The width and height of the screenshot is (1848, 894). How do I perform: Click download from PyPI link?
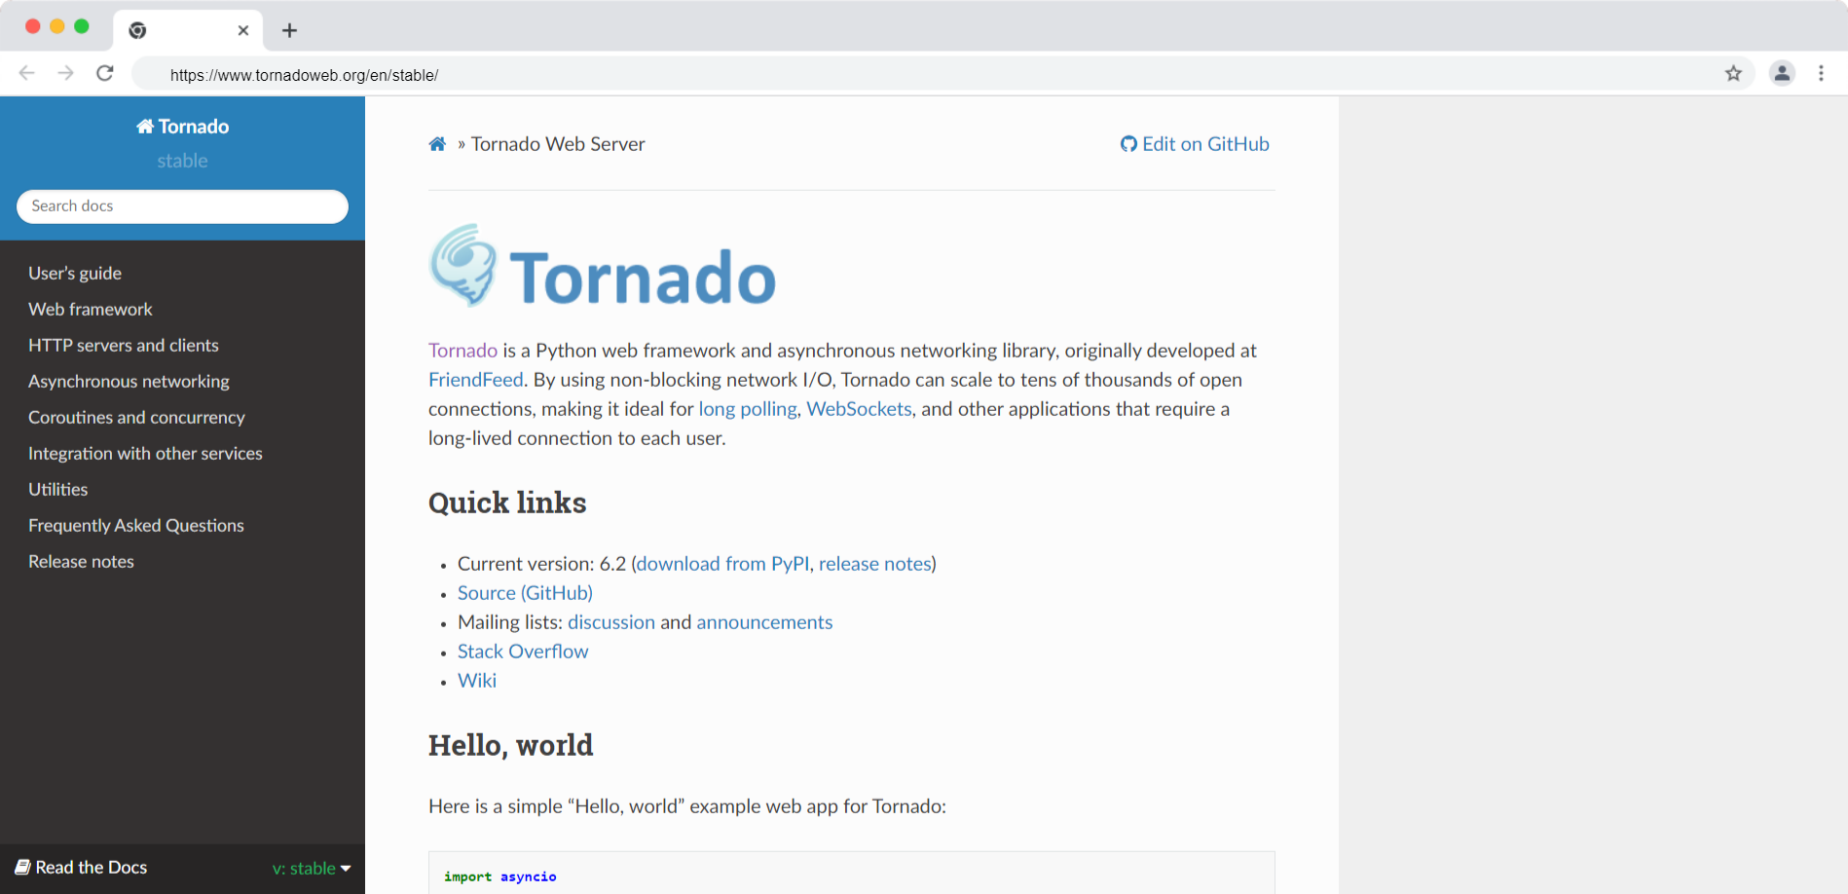click(722, 564)
